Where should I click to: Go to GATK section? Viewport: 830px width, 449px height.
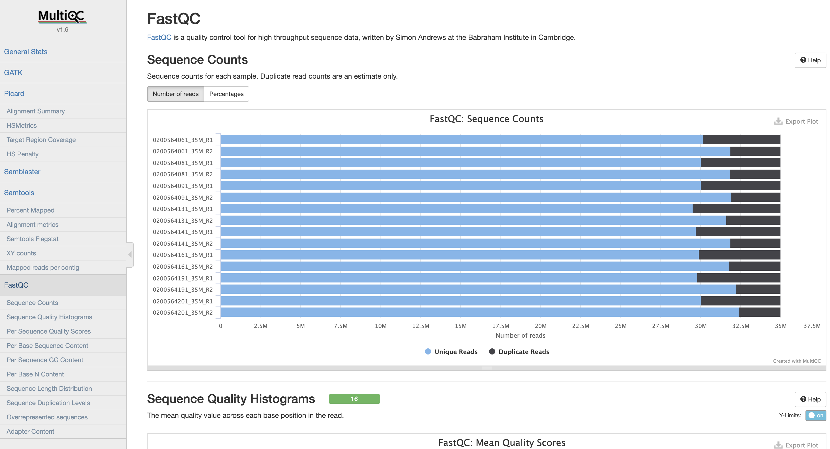63,73
